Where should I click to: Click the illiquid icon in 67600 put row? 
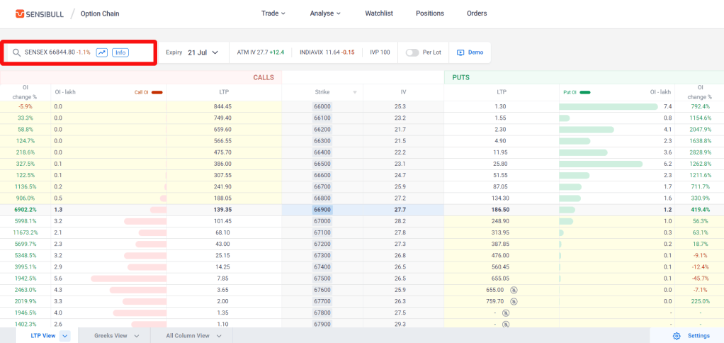[x=514, y=290]
